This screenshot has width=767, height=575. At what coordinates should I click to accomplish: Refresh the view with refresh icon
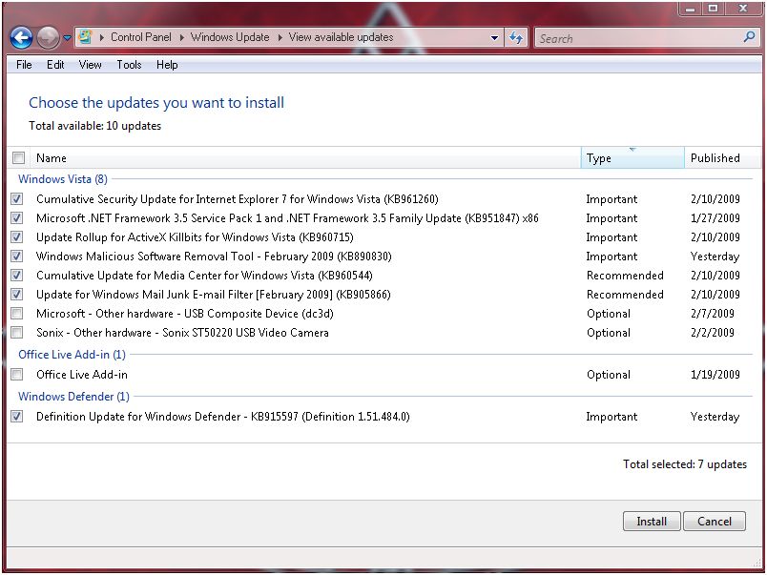(x=515, y=37)
